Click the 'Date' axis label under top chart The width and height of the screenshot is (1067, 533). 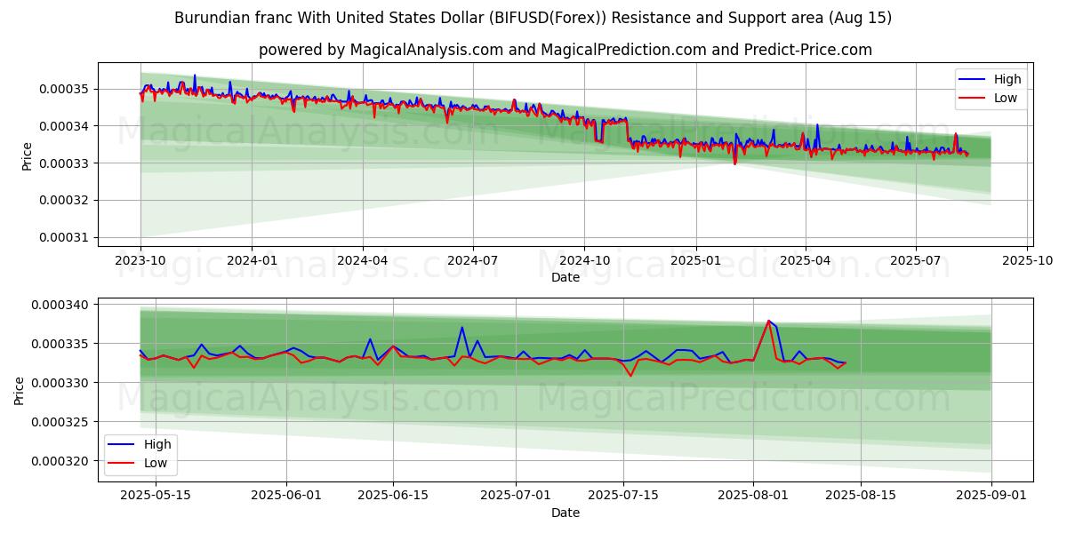tap(566, 277)
